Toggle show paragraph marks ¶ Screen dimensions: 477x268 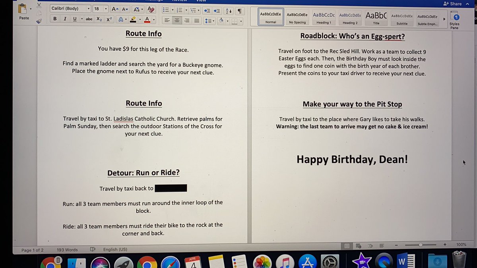click(x=240, y=11)
